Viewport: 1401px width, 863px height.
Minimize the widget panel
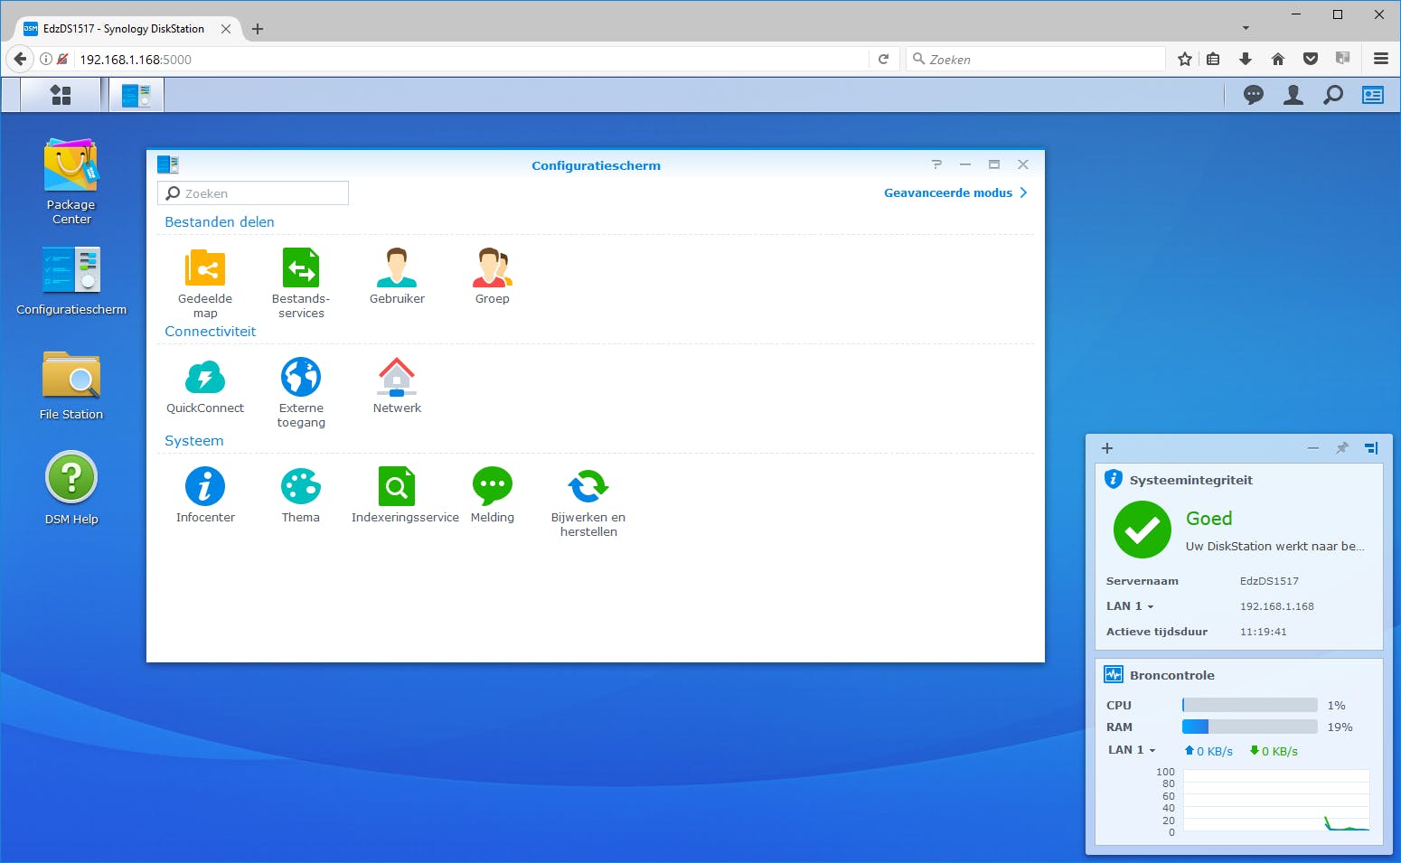point(1313,448)
